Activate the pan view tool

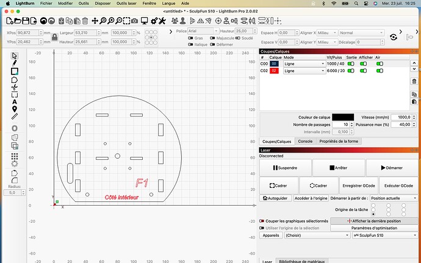point(95,21)
